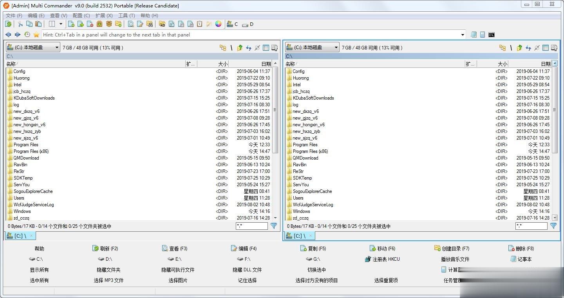Click the 刷新 (F2) button

(105, 249)
